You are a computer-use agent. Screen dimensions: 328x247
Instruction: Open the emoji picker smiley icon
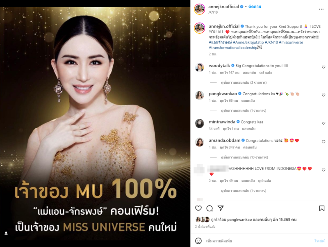(x=198, y=241)
